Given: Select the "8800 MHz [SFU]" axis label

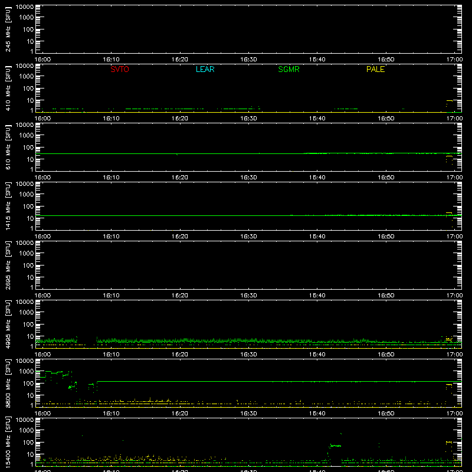Looking at the screenshot, I should pos(8,383).
